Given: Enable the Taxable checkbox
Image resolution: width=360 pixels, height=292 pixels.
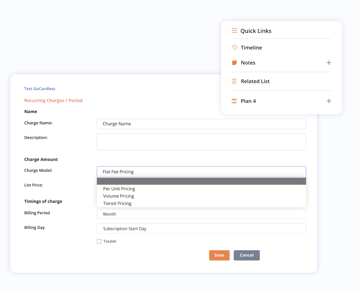Looking at the screenshot, I should coord(99,241).
